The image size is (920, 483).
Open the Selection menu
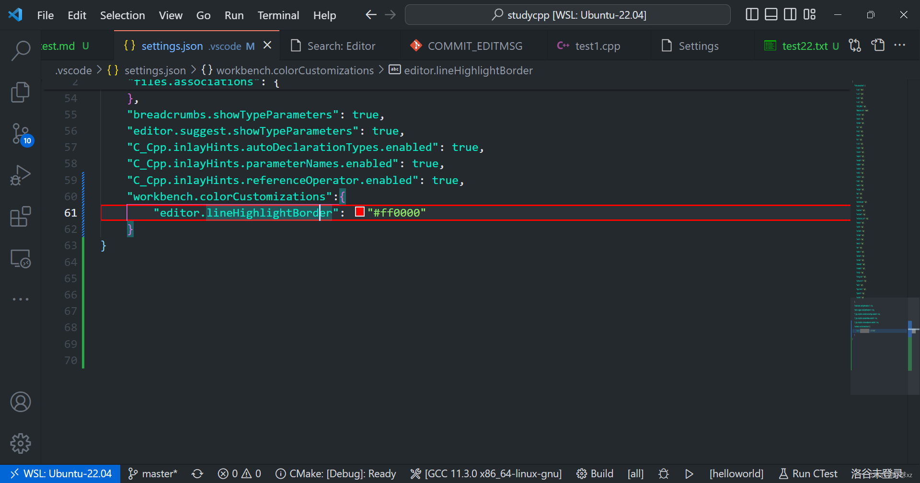tap(122, 15)
